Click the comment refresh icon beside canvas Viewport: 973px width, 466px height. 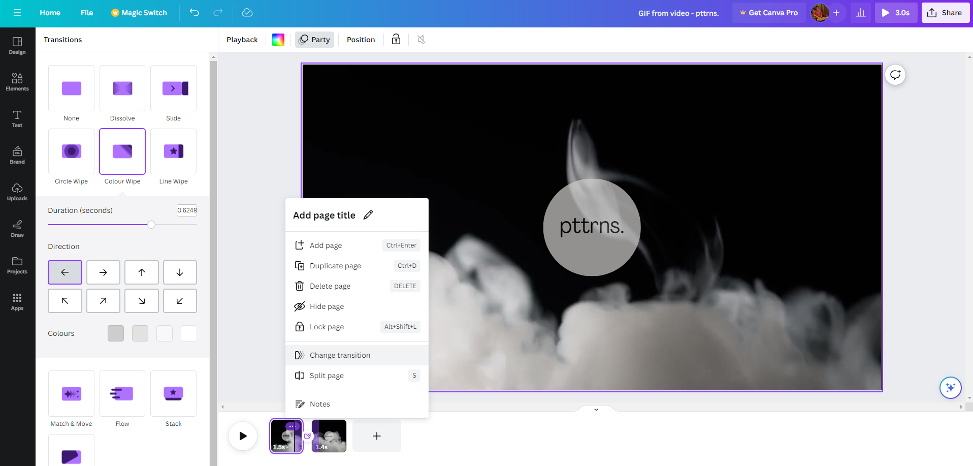tap(895, 75)
